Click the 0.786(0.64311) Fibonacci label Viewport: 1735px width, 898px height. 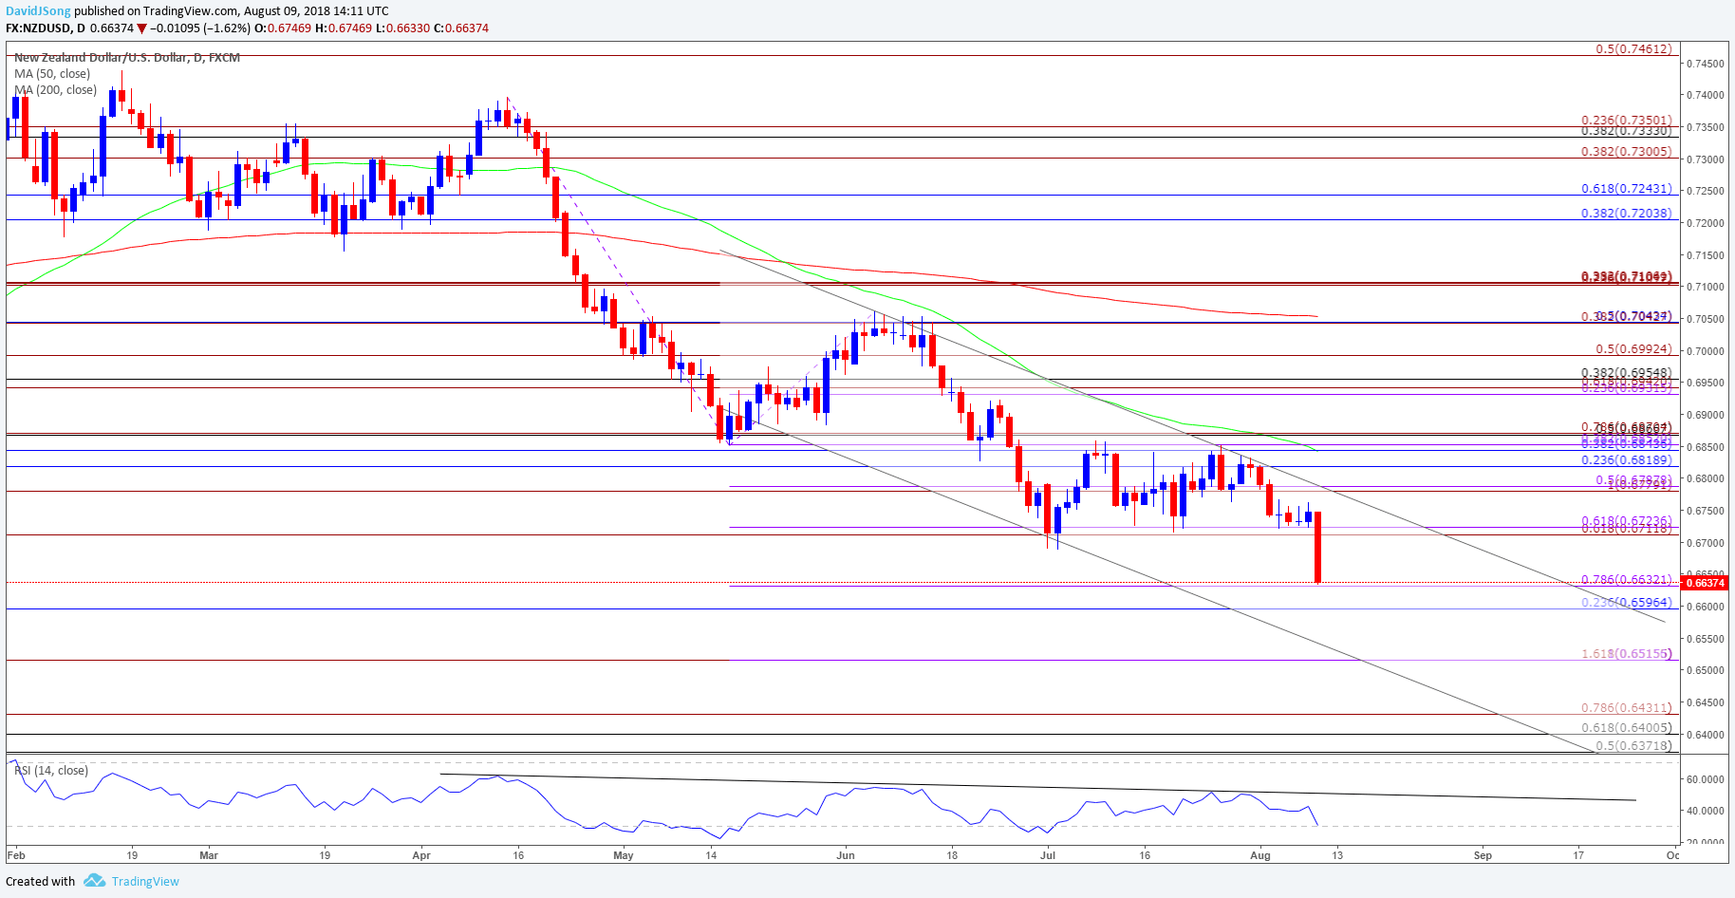click(1627, 707)
